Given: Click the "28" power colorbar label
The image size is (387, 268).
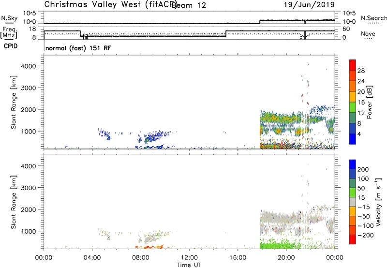Looking at the screenshot, I should (361, 71).
